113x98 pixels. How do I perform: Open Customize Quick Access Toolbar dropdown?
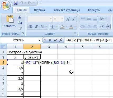pos(40,3)
